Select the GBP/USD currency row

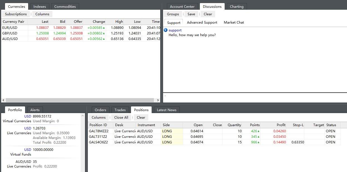pos(81,33)
